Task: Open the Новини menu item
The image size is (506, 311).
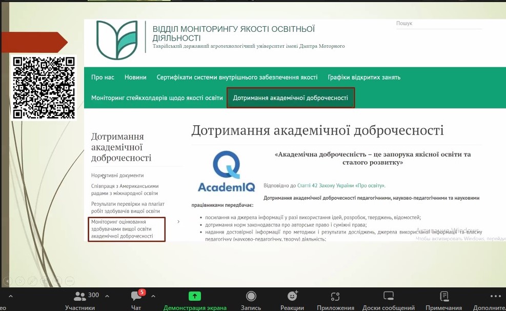Action: point(135,77)
